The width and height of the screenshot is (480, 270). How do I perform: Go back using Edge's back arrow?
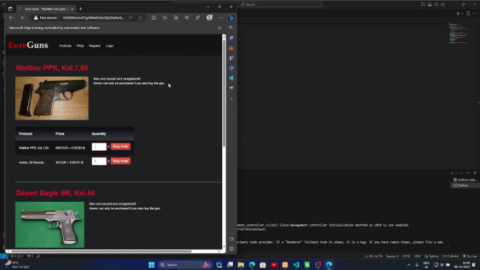click(11, 18)
